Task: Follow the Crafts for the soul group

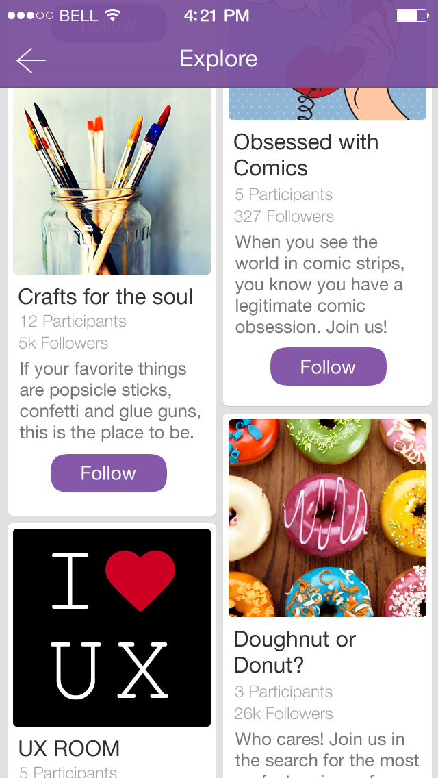Action: (109, 473)
